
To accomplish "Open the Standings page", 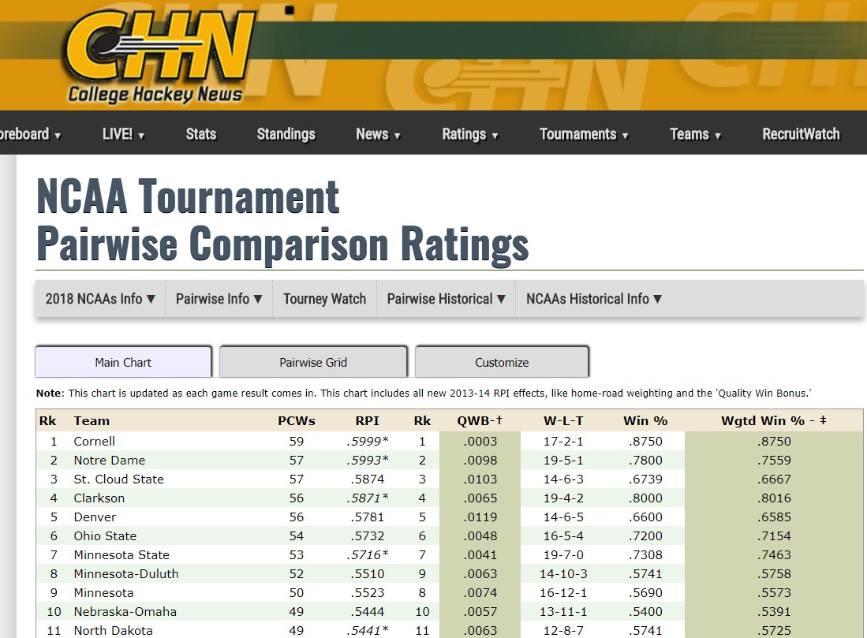I will (286, 134).
